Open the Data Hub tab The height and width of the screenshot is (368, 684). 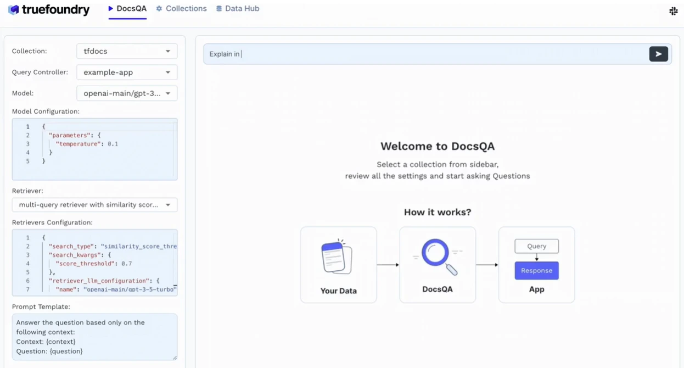pos(237,9)
